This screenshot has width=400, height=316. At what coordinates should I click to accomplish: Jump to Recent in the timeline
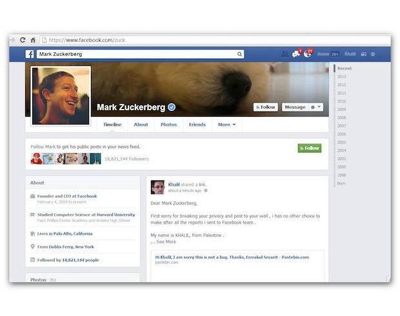click(x=345, y=68)
